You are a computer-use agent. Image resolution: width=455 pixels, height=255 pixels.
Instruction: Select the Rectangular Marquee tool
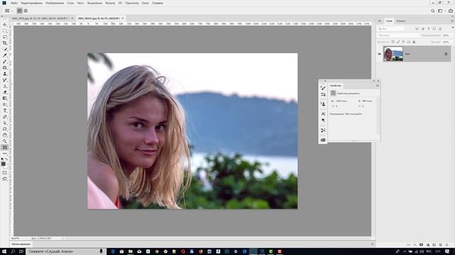pos(5,30)
